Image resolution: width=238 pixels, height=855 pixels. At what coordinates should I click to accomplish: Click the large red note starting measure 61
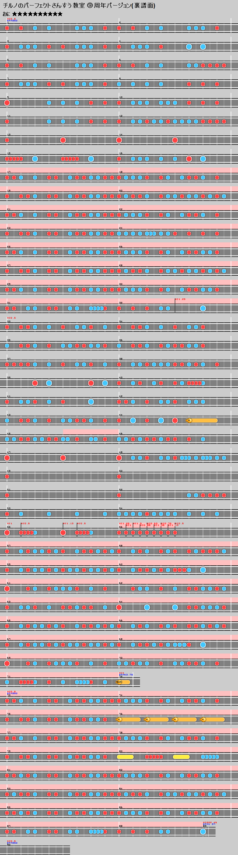coord(7,589)
